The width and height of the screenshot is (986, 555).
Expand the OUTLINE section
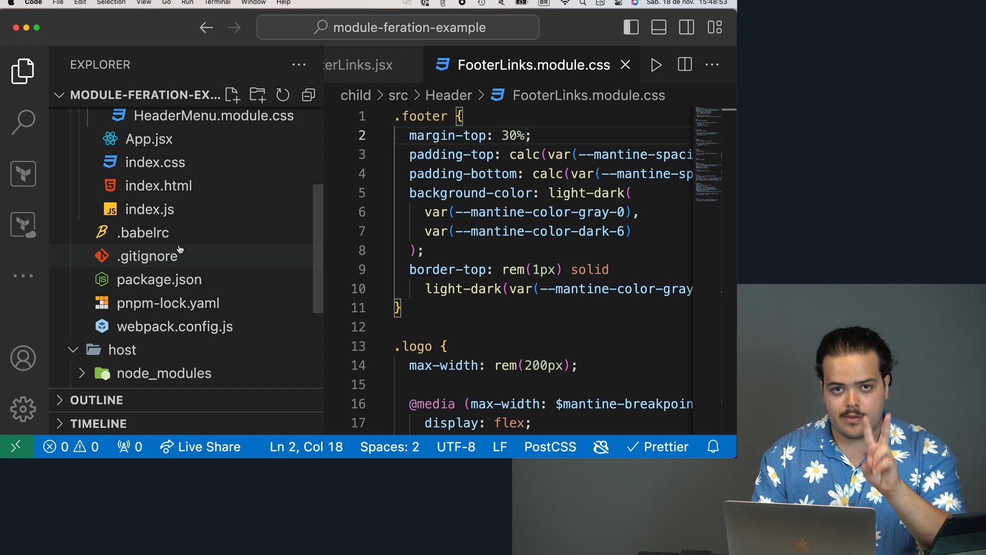pos(97,400)
